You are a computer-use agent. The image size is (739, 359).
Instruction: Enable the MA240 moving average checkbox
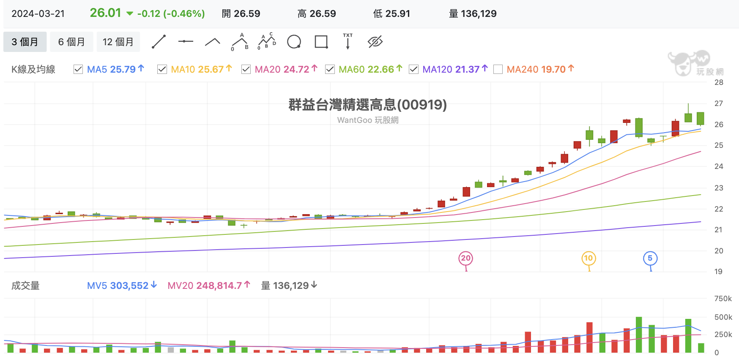coord(498,69)
